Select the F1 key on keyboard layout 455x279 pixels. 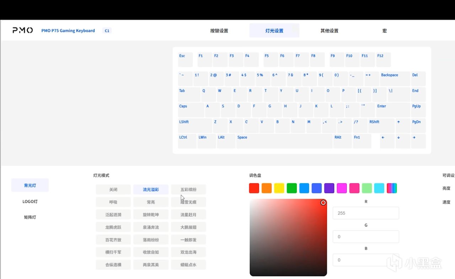click(205, 60)
